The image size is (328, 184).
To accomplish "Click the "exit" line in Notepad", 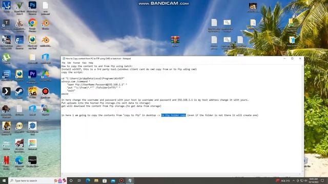I will pos(71,91).
